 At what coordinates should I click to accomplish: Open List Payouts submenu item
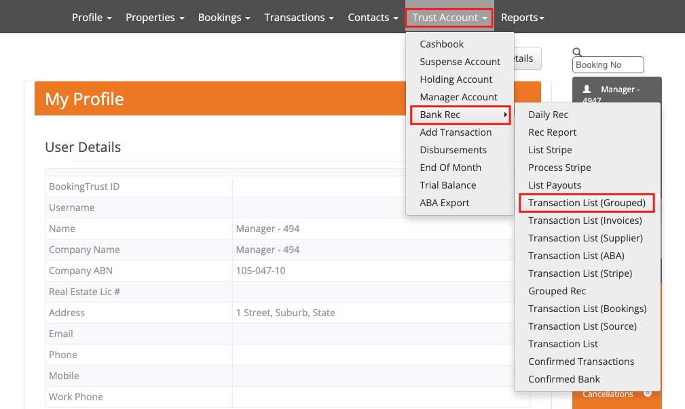tap(555, 185)
